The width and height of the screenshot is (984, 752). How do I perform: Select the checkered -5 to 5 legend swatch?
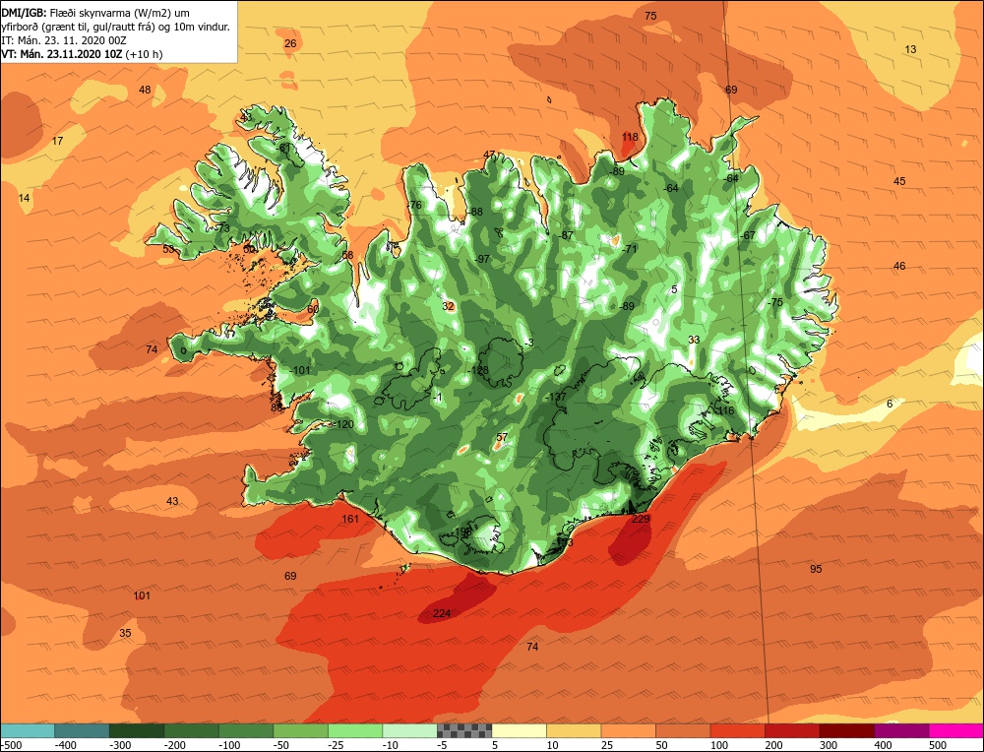pyautogui.click(x=464, y=730)
